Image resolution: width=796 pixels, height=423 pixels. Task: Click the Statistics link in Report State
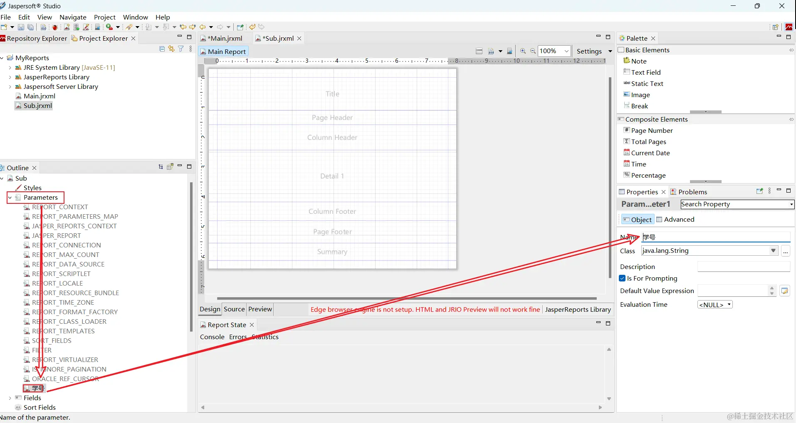(x=265, y=337)
